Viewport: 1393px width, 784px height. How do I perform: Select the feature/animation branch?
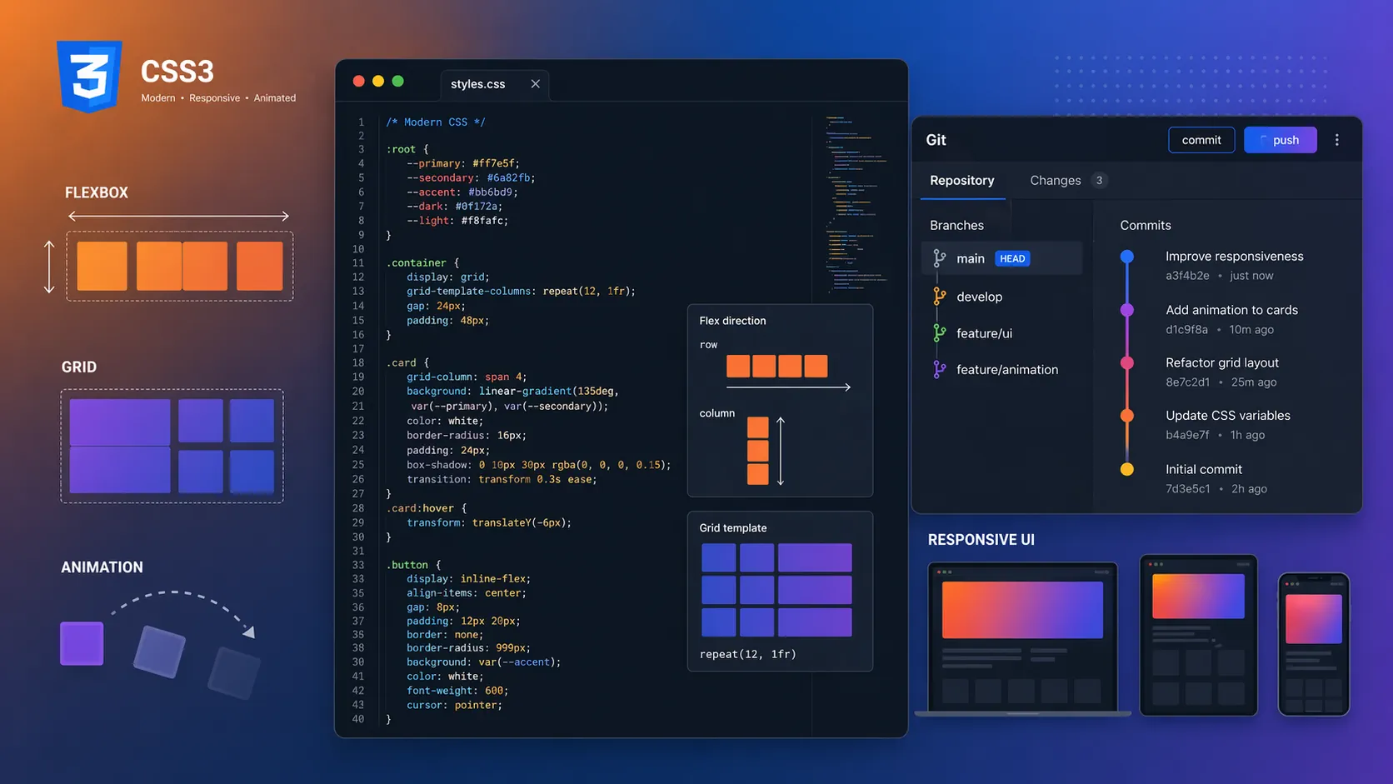[x=1006, y=370]
